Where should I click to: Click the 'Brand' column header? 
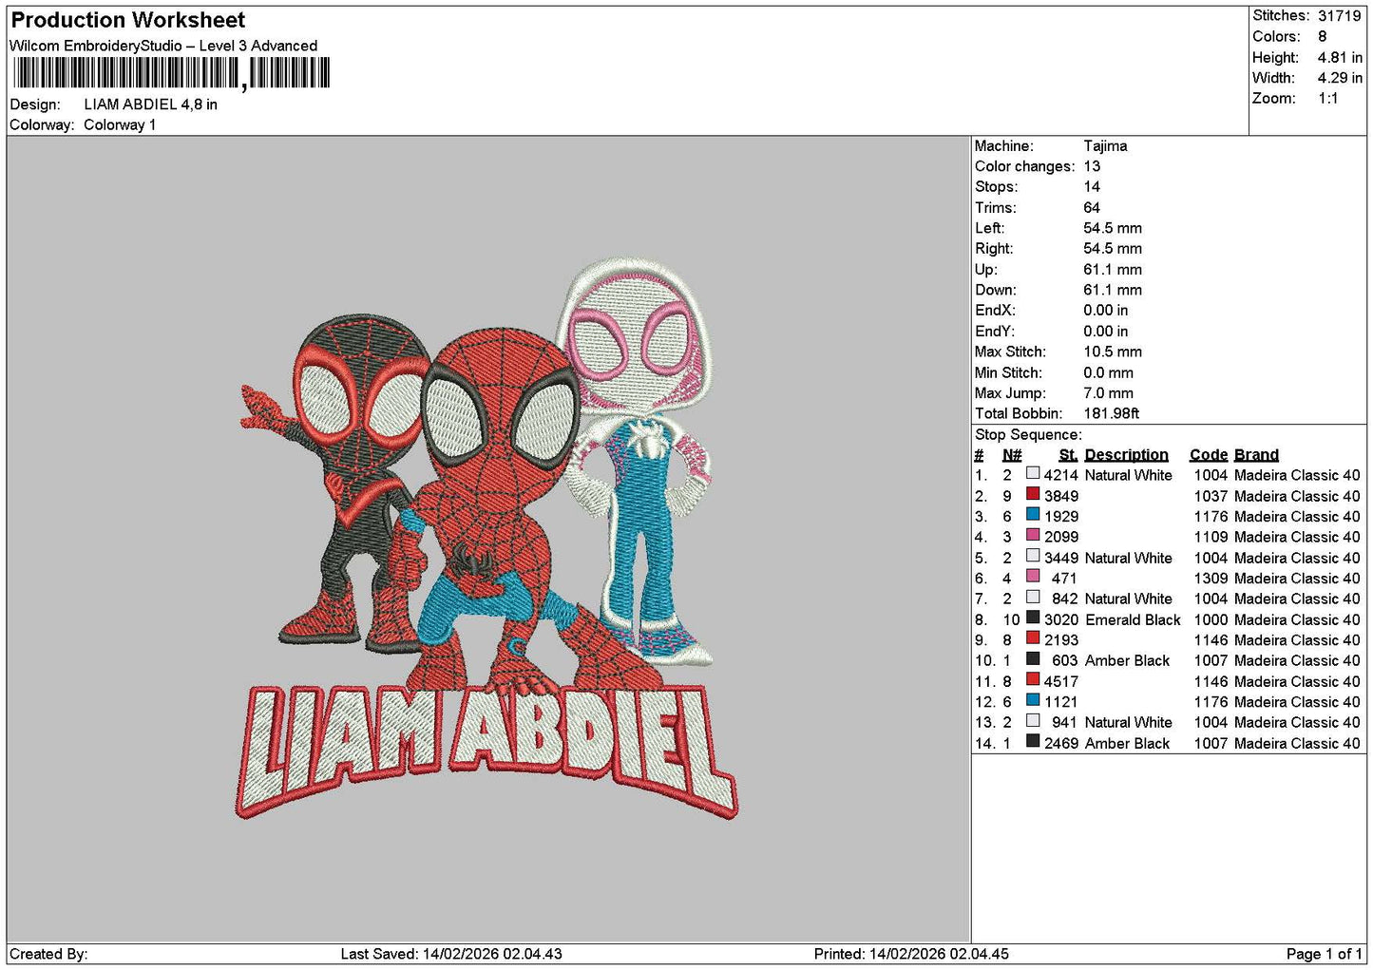pos(1256,455)
